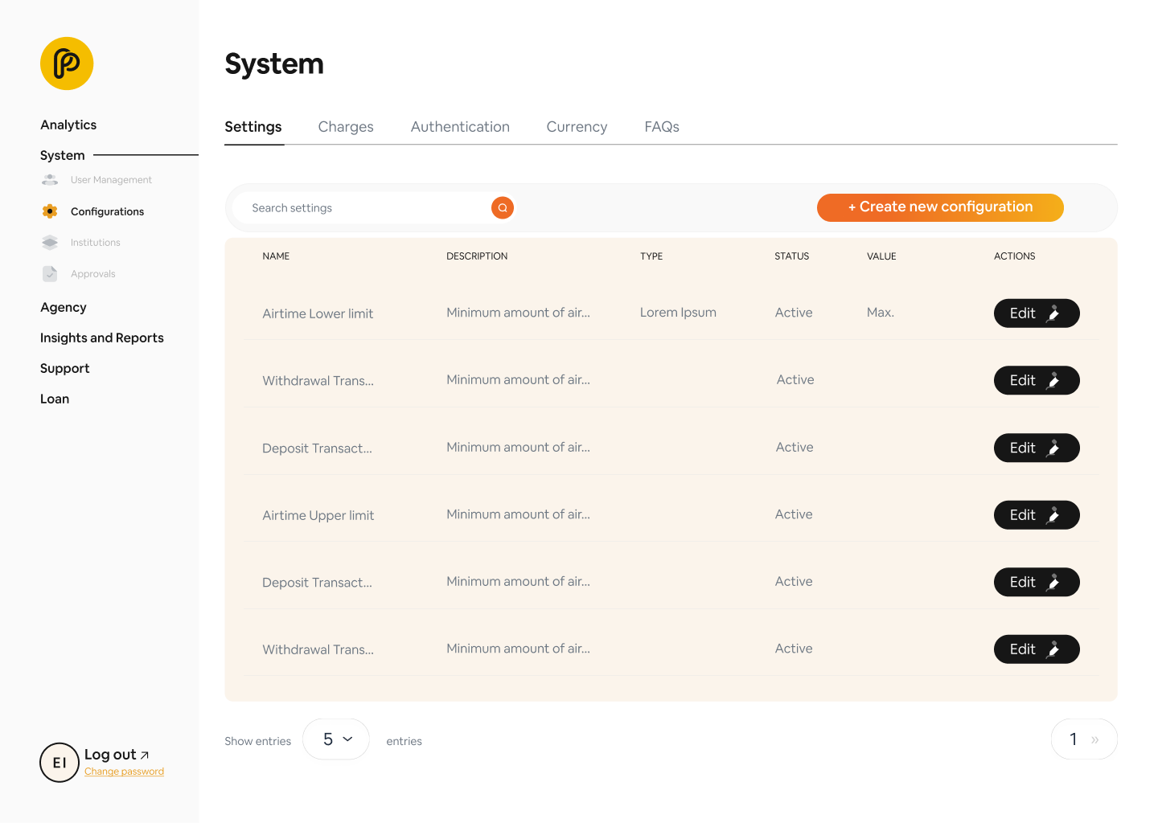Viewport: 1158px width, 823px height.
Task: Click description of Airtime Lower limit row
Action: [519, 313]
